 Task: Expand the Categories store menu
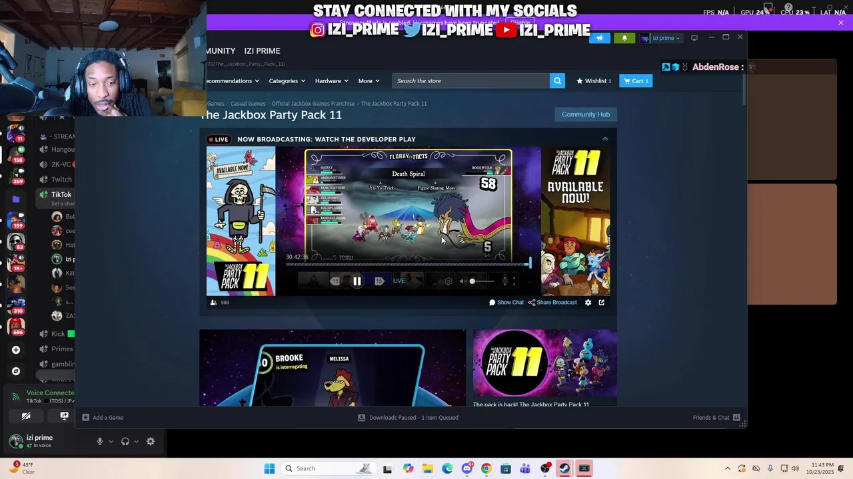(x=287, y=81)
